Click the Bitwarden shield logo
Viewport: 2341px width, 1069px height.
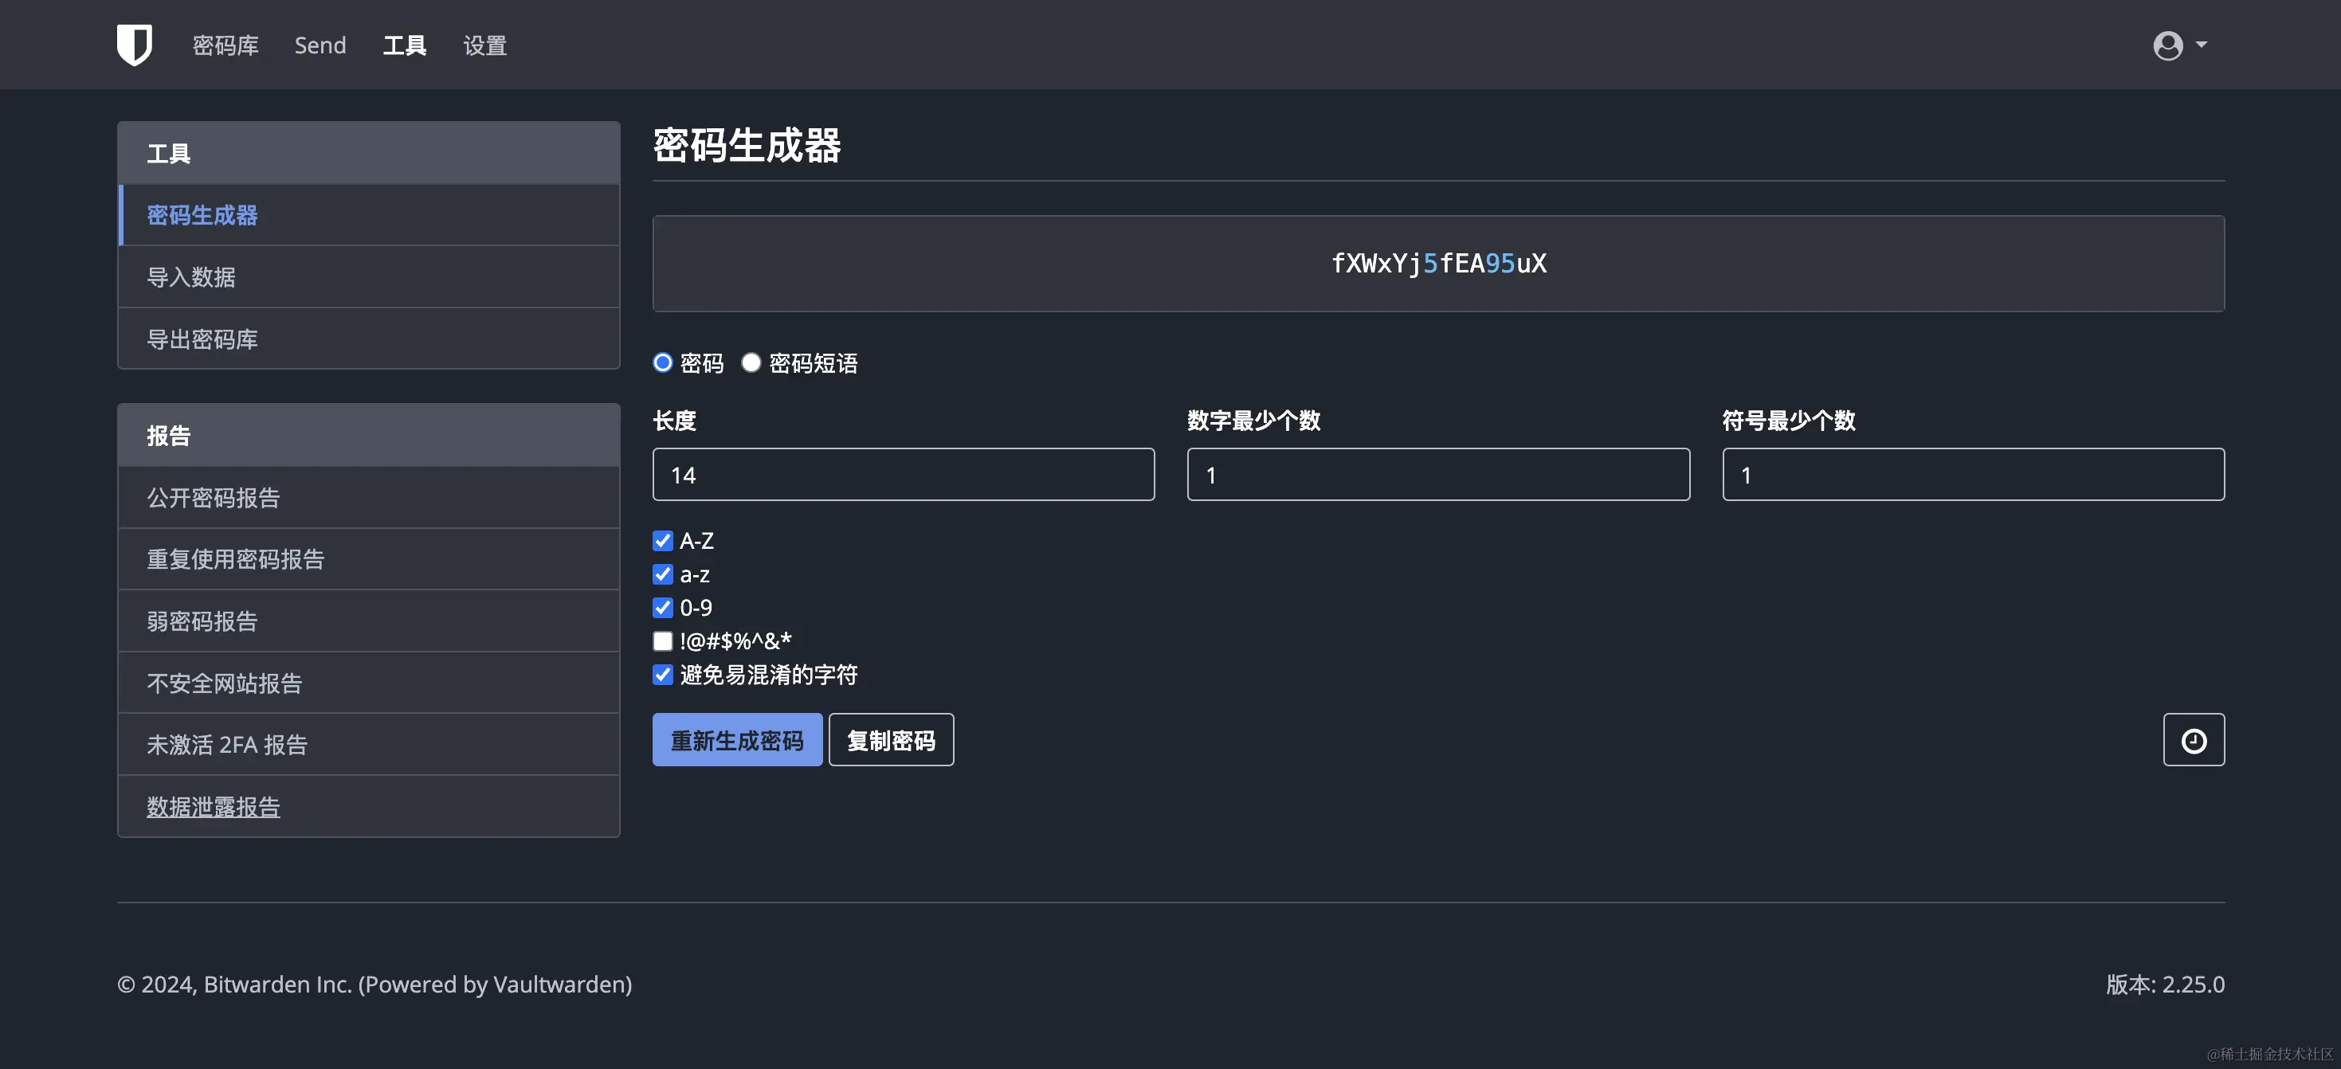click(x=135, y=45)
